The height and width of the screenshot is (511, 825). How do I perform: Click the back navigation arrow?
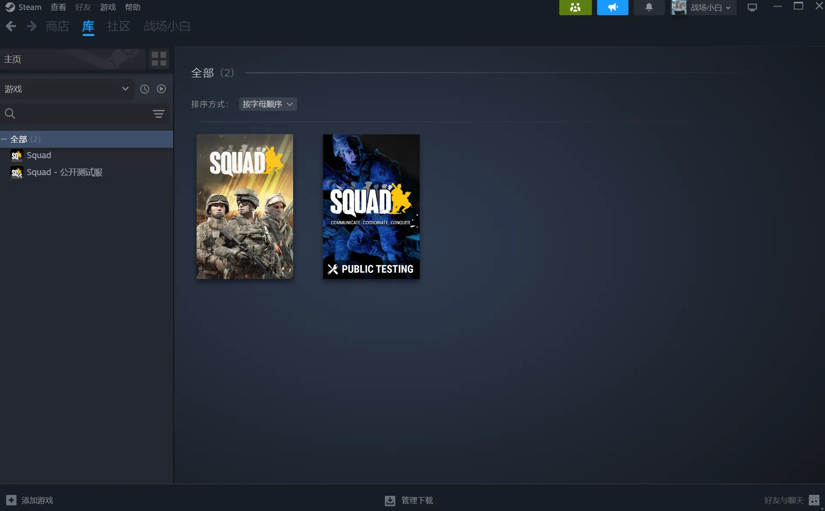[x=11, y=27]
